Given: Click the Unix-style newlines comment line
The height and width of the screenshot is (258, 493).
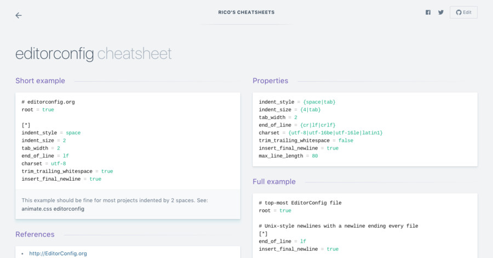Looking at the screenshot, I should click(x=339, y=226).
